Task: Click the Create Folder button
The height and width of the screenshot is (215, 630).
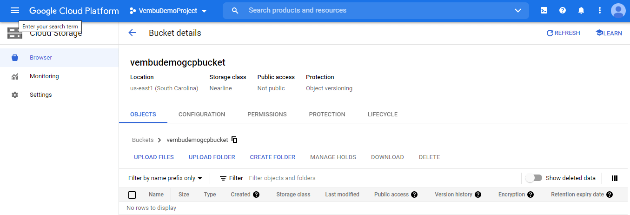Action: pos(272,157)
